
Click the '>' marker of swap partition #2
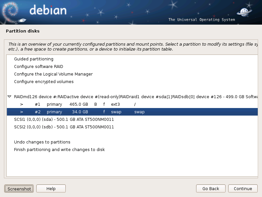22,112
